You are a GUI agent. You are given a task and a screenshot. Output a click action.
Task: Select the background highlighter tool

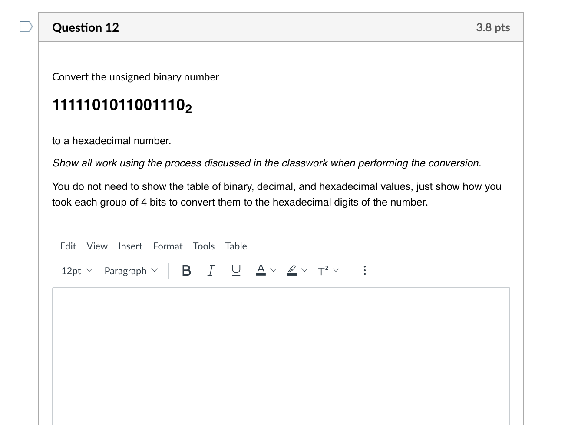click(x=291, y=270)
